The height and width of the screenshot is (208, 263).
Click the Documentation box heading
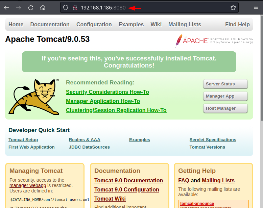tap(117, 171)
